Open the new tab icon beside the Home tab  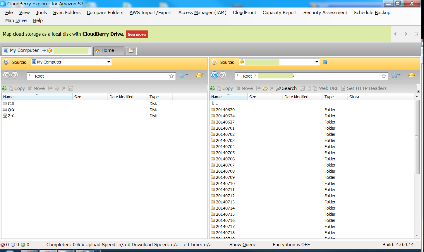tap(131, 51)
